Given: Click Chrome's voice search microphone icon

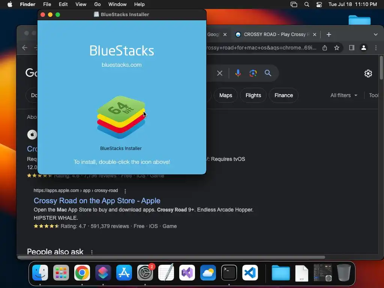Looking at the screenshot, I should click(238, 73).
